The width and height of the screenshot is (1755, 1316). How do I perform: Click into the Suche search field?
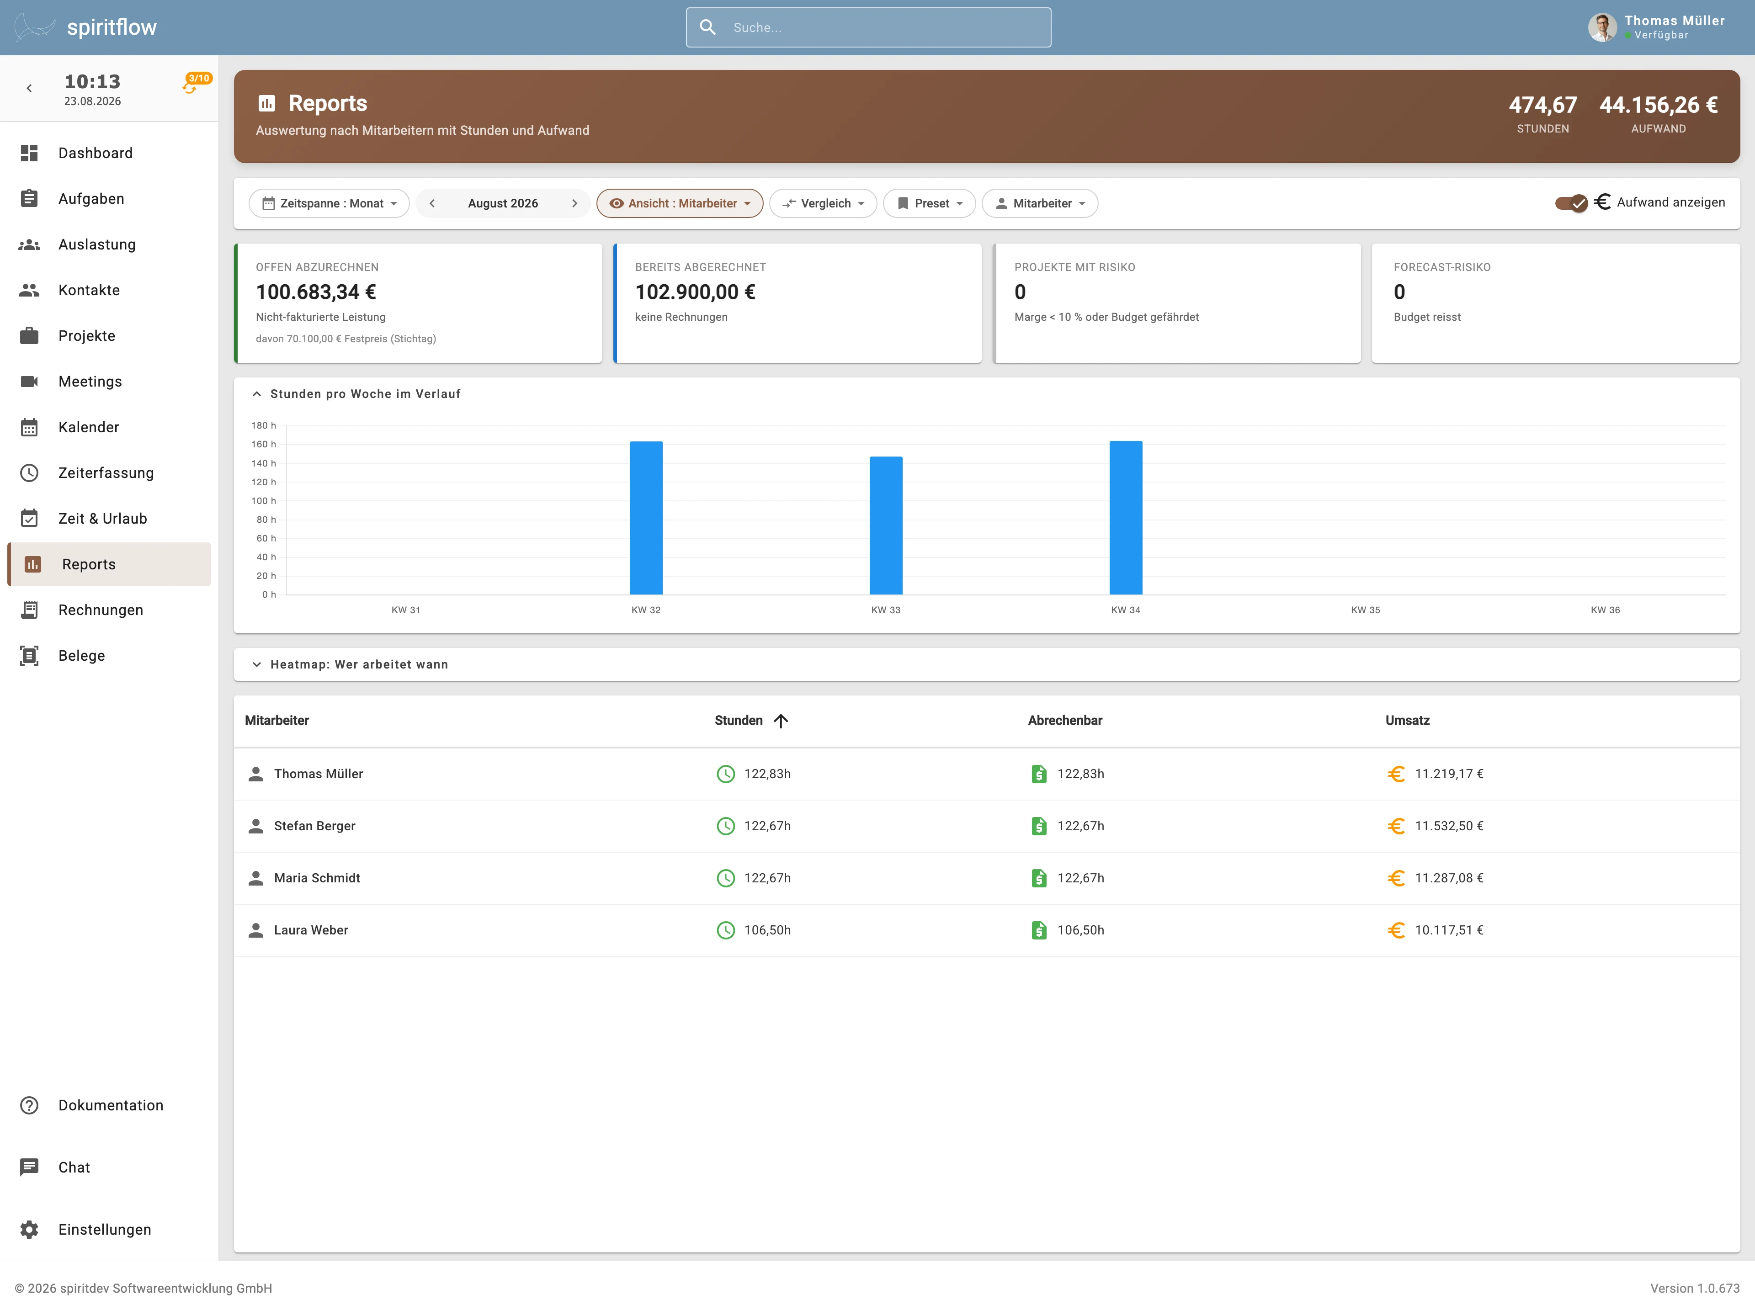(x=869, y=28)
